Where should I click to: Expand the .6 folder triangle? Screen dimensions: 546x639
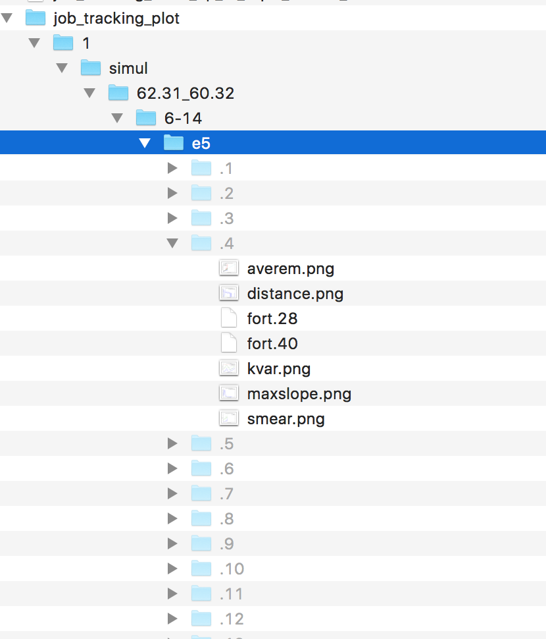click(x=172, y=468)
